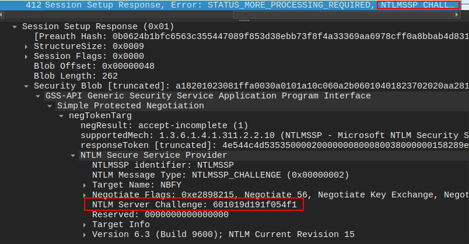
Task: Expand the Target Name: NBFY field
Action: (85, 185)
